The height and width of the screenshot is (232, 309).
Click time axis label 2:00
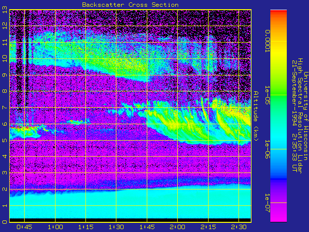coord(177,227)
